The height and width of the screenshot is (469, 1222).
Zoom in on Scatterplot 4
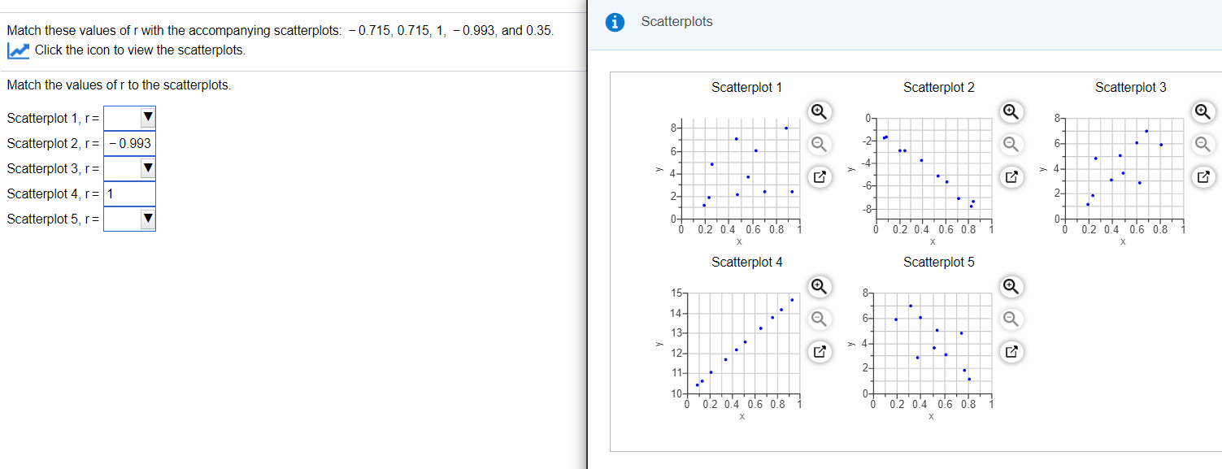click(x=819, y=287)
